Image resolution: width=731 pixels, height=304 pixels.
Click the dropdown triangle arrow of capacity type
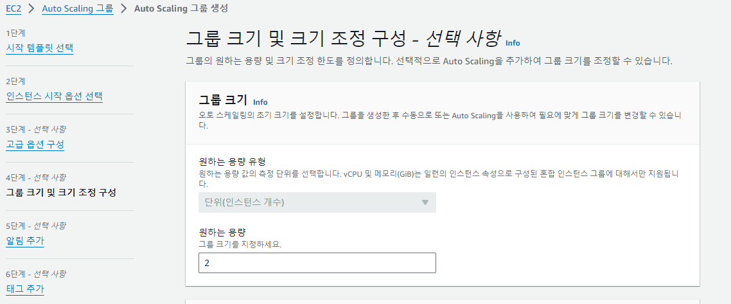(x=425, y=202)
